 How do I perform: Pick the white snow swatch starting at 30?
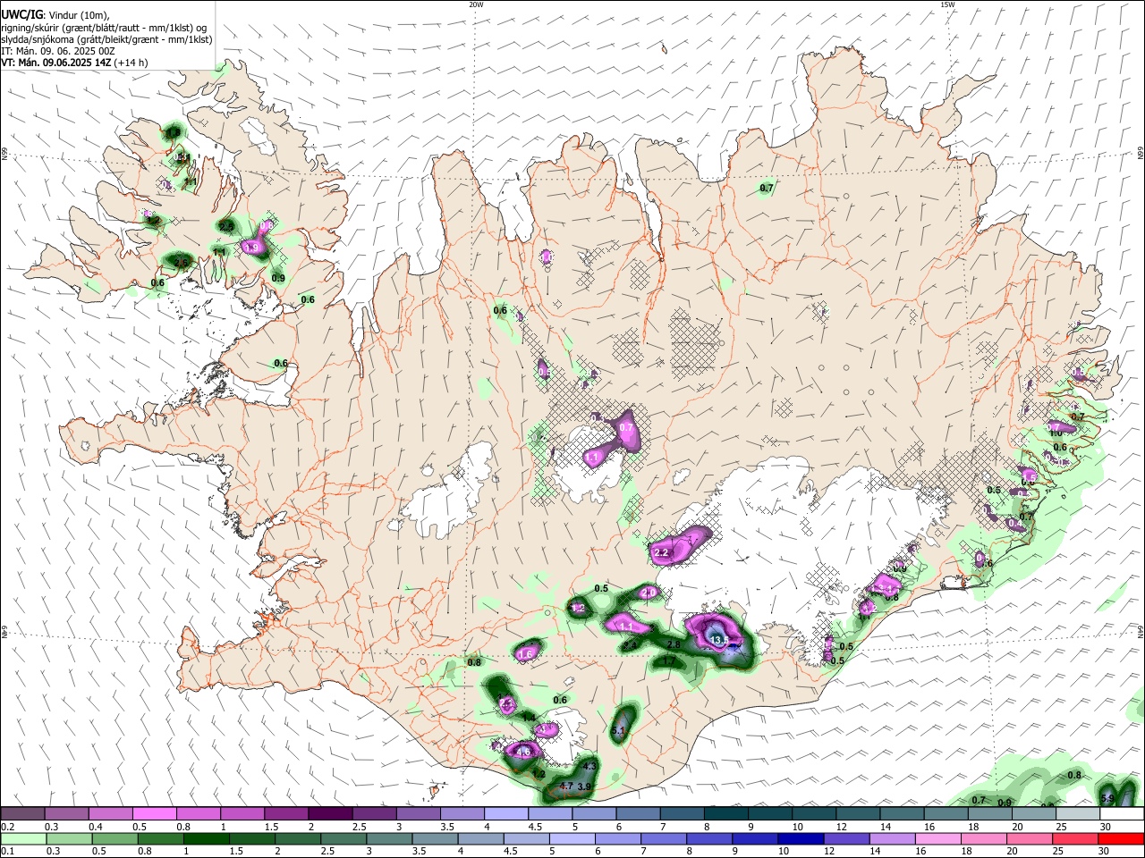click(1122, 813)
